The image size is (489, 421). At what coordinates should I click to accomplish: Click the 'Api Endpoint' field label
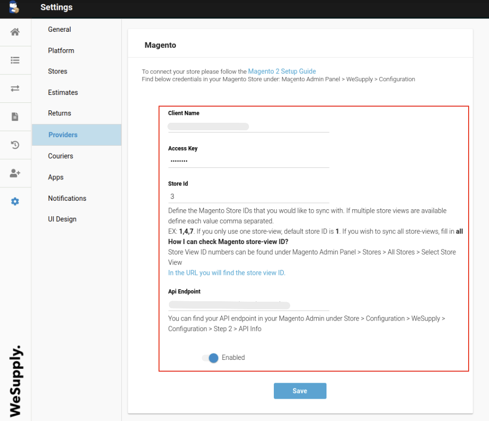[x=184, y=291]
